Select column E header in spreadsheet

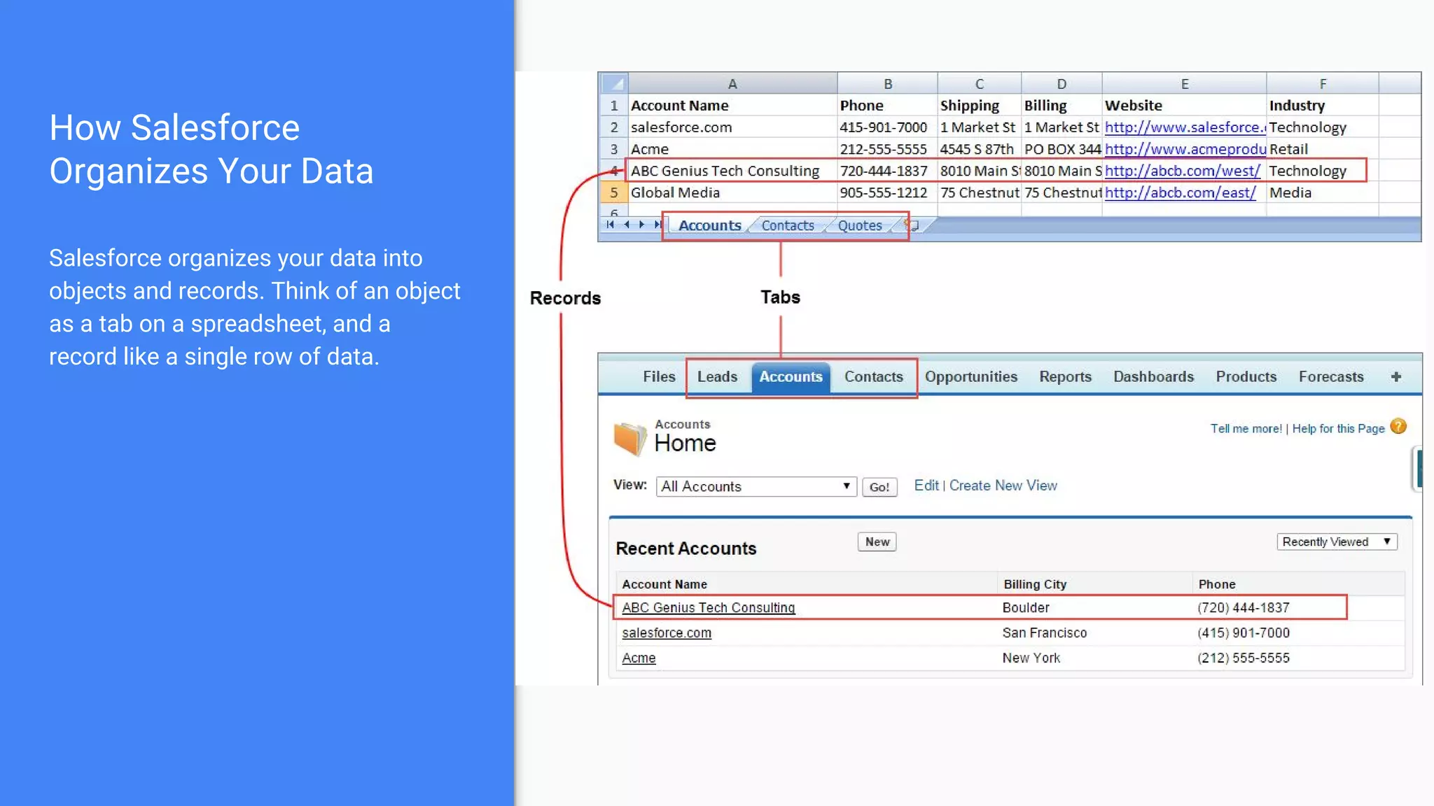[1184, 84]
